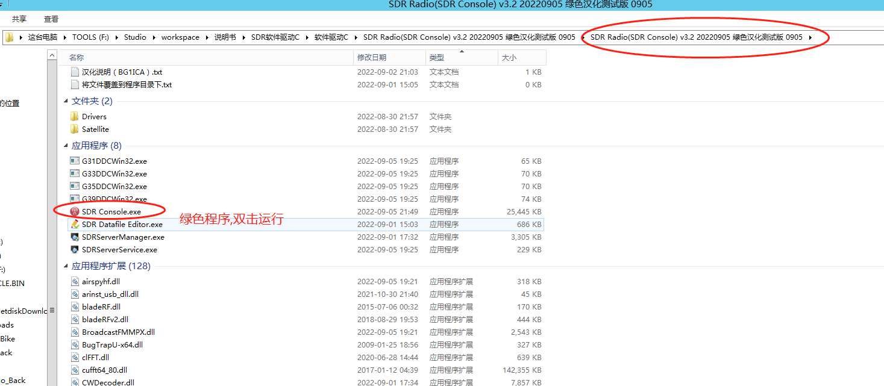Screen dimensions: 884x386
Task: Navigate to TOOLS (F:) in breadcrumb
Action: (x=91, y=37)
